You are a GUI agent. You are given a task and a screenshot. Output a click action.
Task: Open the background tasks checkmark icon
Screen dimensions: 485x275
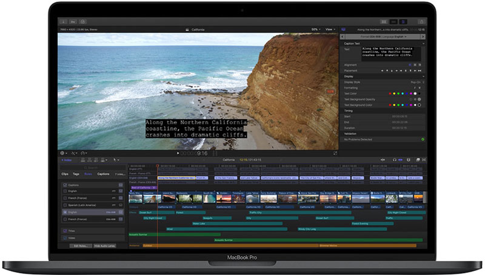coord(83,22)
